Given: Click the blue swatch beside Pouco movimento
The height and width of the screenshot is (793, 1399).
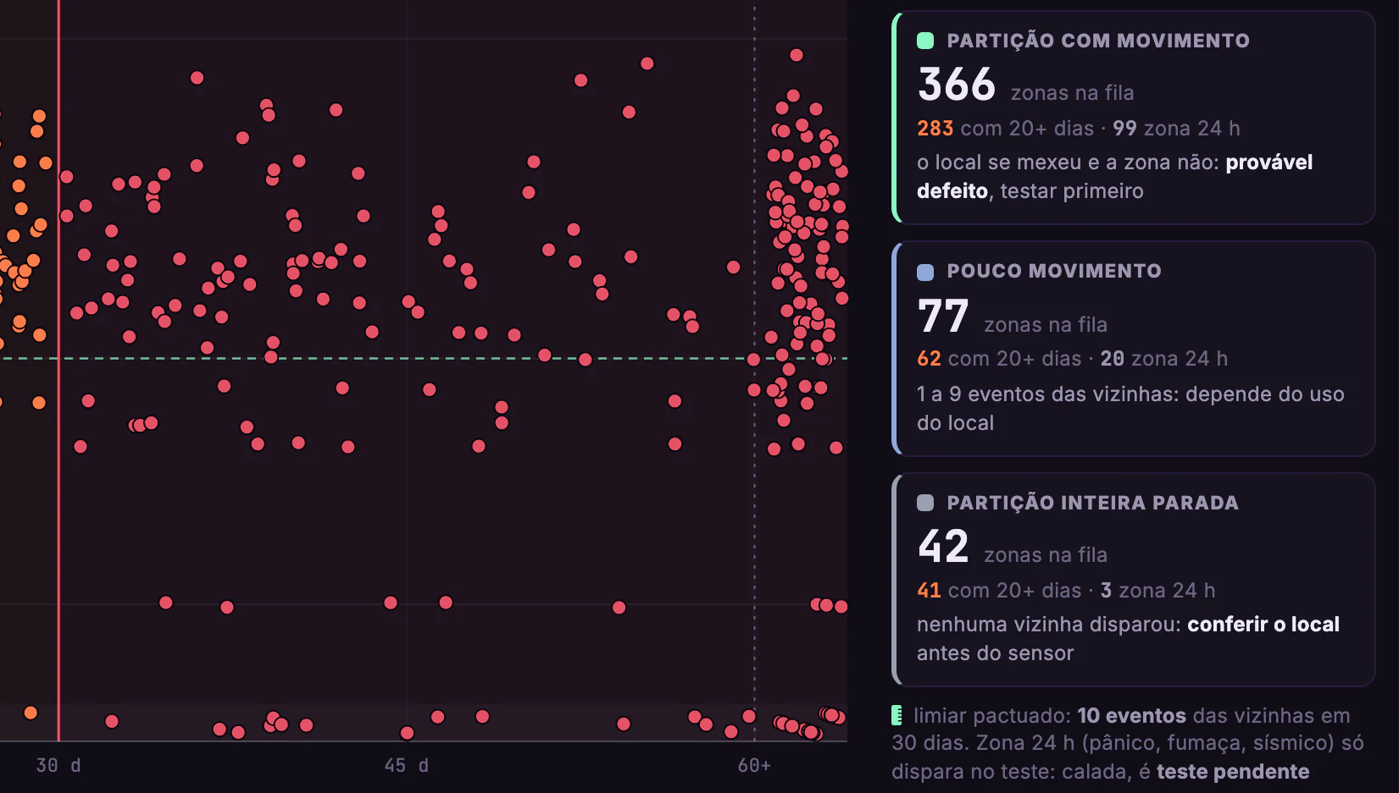Looking at the screenshot, I should [925, 272].
